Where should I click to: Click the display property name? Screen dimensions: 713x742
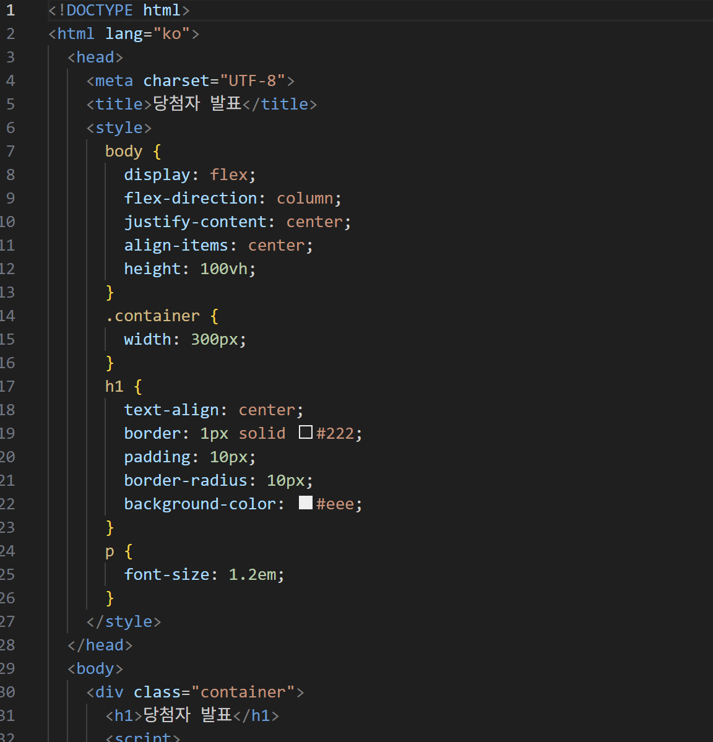[157, 175]
